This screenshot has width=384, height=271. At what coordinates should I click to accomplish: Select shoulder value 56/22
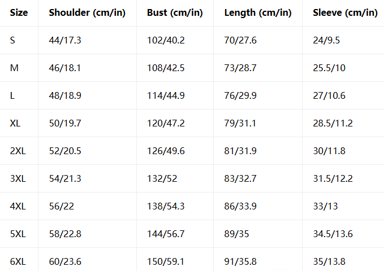click(x=62, y=206)
